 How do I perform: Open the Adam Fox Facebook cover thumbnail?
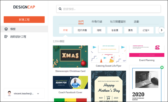tap(70, 82)
